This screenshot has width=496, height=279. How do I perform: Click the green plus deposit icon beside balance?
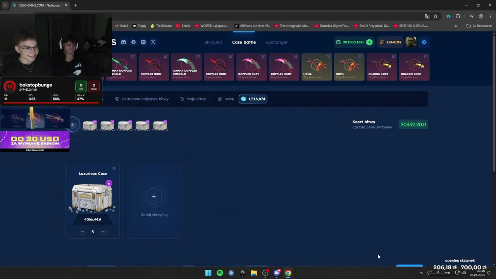pyautogui.click(x=369, y=42)
